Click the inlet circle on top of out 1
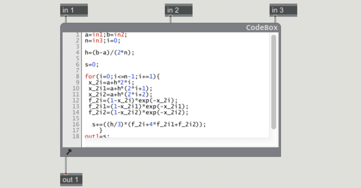Viewport: 361px width, 188px height. [x=65, y=173]
